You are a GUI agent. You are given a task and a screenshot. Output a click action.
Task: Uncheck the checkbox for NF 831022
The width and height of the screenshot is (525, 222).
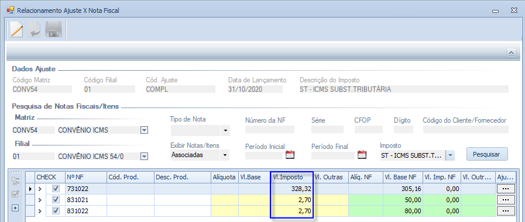56,211
